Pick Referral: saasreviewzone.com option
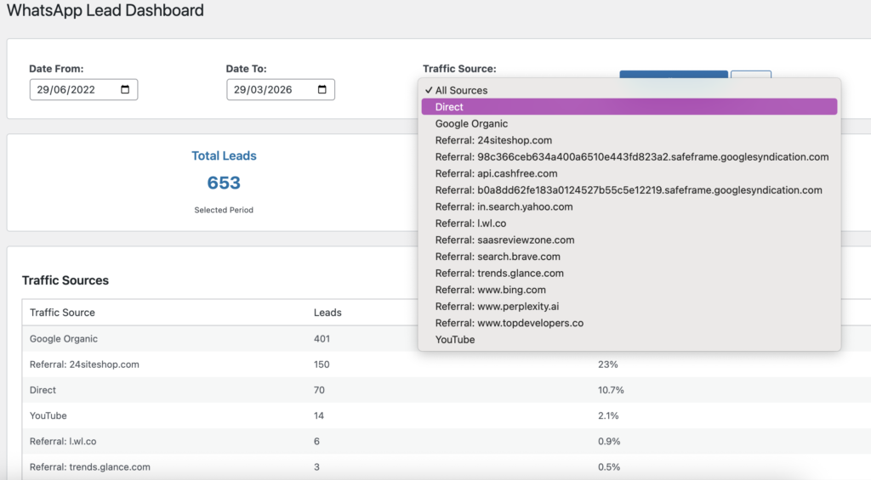Image resolution: width=871 pixels, height=480 pixels. (x=504, y=240)
